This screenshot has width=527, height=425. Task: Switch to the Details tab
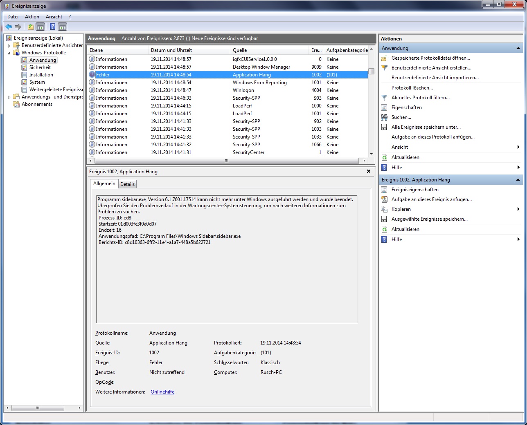pos(127,184)
